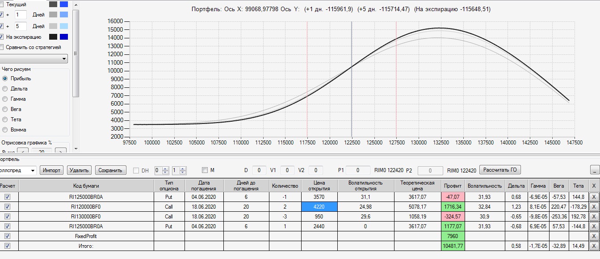This screenshot has width=600, height=259.
Task: Click the V1 input field
Action: click(287, 170)
